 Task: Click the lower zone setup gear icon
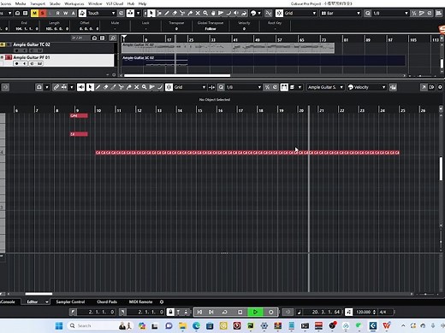click(162, 302)
